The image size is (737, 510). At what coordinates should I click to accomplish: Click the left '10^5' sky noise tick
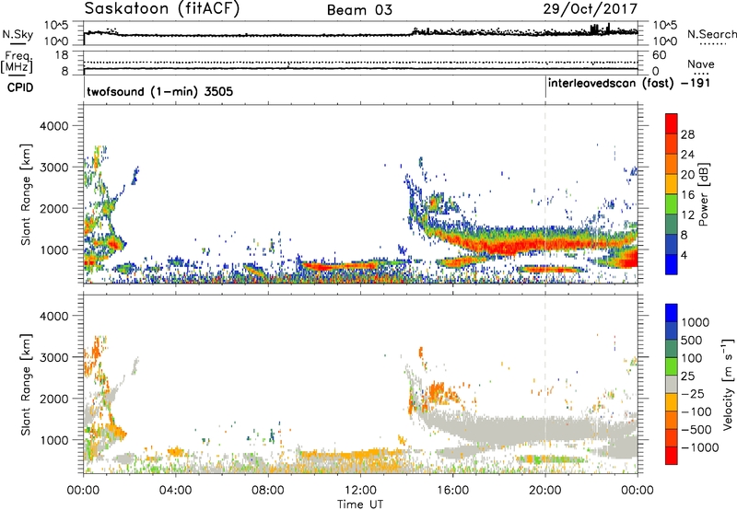[56, 25]
